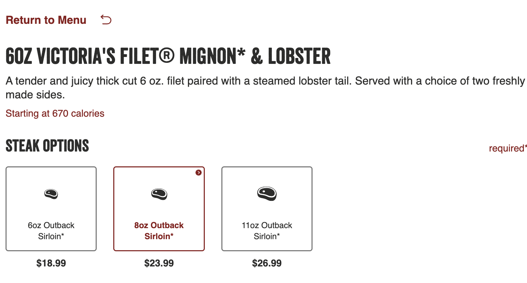Click the $26.99 price
527x283 pixels.
coord(267,263)
